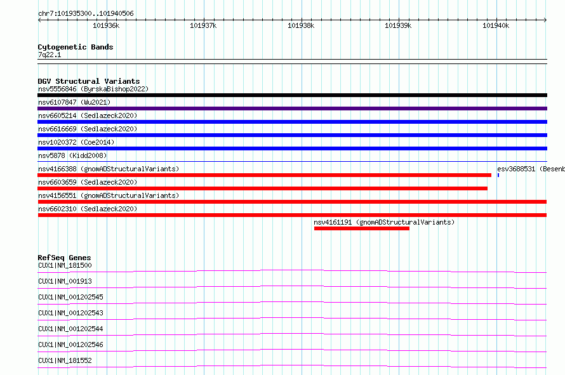Click the 101938k ruler tick label
Image resolution: width=565 pixels, height=375 pixels.
(x=301, y=25)
